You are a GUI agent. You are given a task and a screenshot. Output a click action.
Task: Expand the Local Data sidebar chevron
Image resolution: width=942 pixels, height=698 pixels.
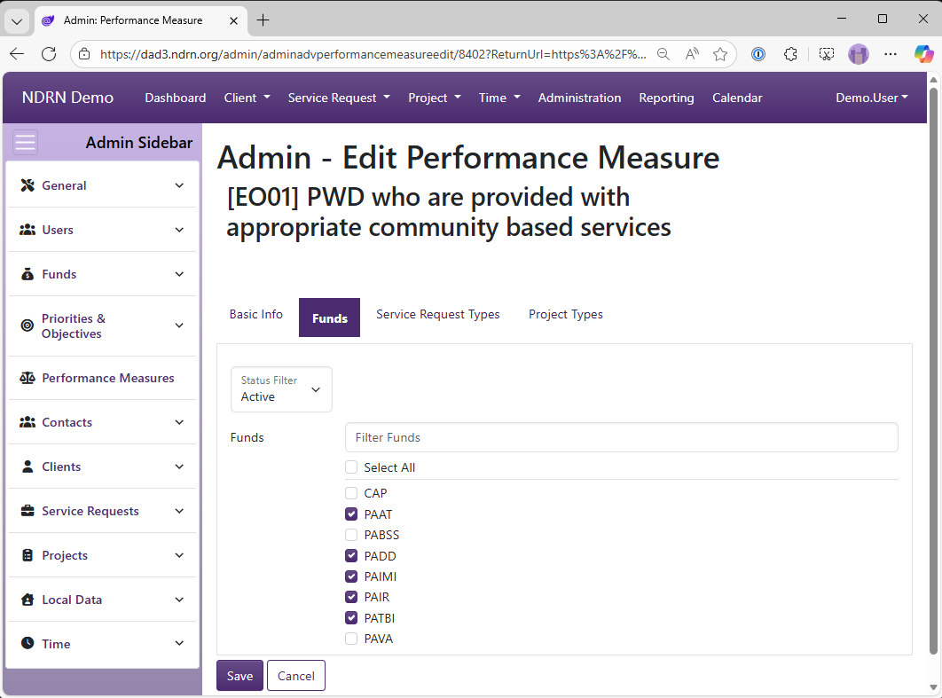179,600
